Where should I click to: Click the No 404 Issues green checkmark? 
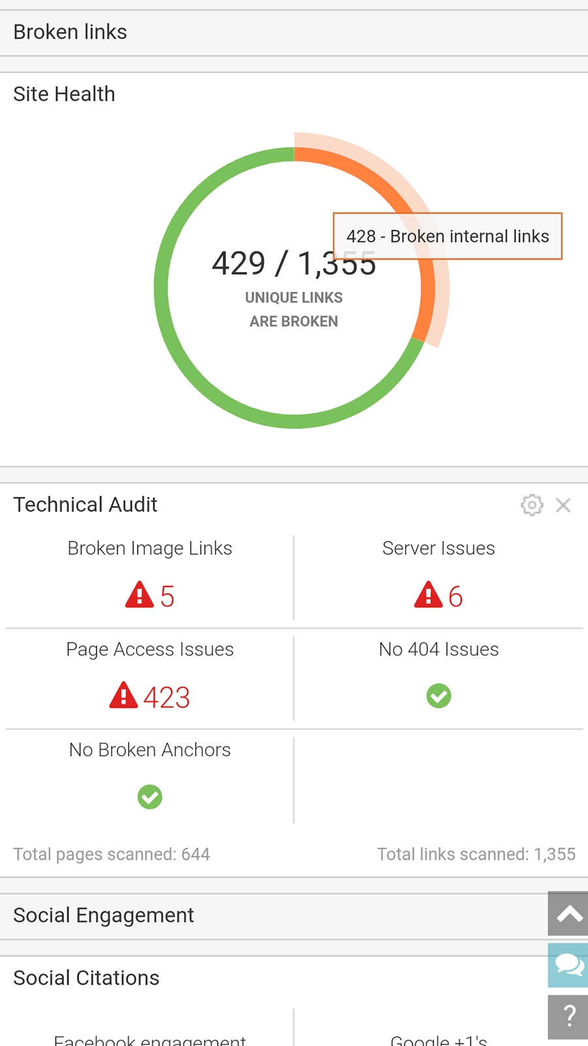point(438,696)
